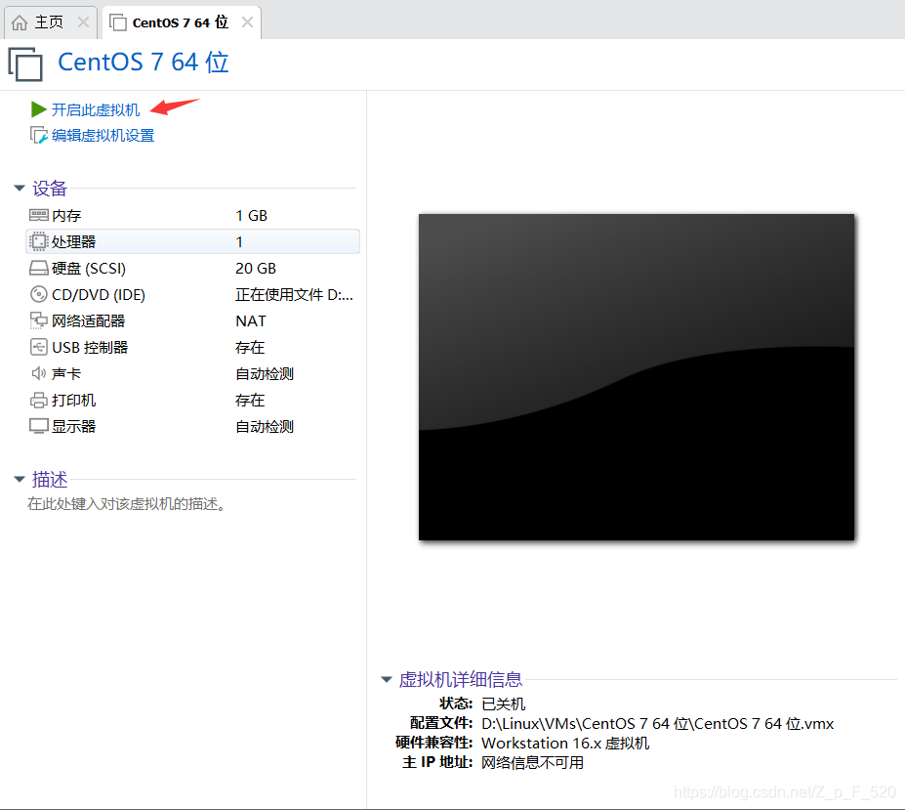Click the display value 自动检测
Image resolution: width=905 pixels, height=810 pixels.
click(265, 426)
